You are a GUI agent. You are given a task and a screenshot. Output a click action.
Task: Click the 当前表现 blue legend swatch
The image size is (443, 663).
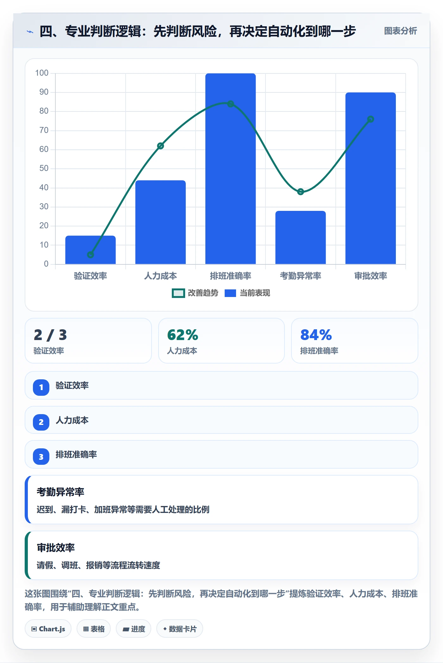click(x=230, y=293)
